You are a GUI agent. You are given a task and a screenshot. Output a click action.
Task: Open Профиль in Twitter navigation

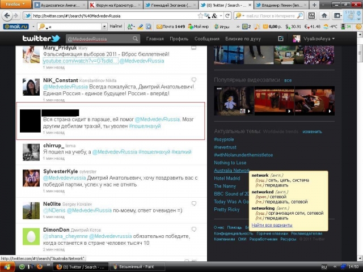pyautogui.click(x=179, y=39)
